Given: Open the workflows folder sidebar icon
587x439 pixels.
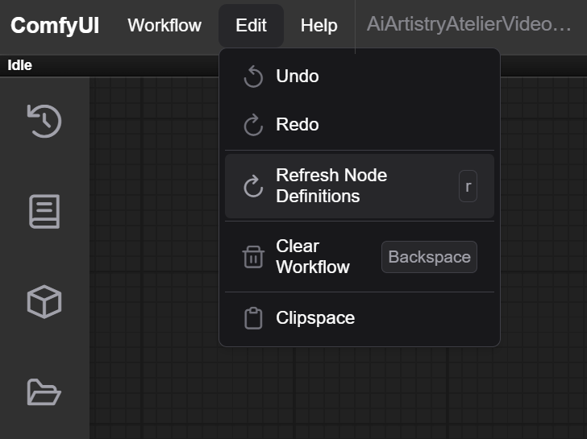Looking at the screenshot, I should tap(44, 392).
